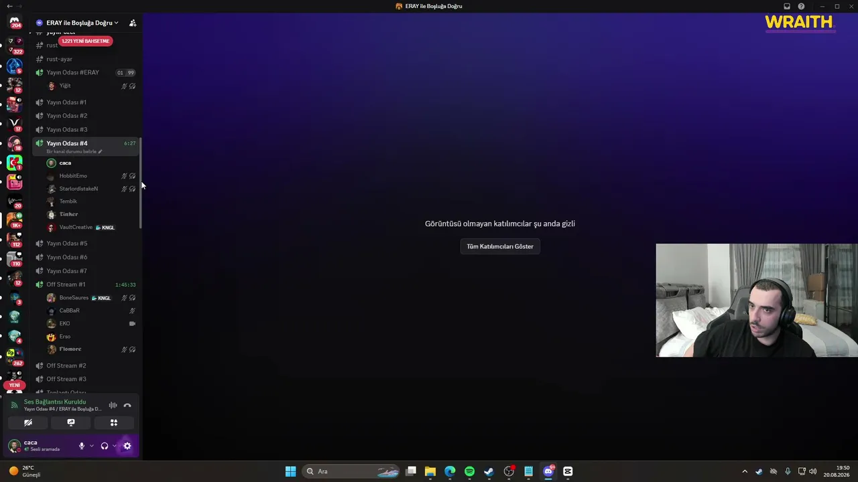Click the channel list scrollbar

tap(141, 184)
